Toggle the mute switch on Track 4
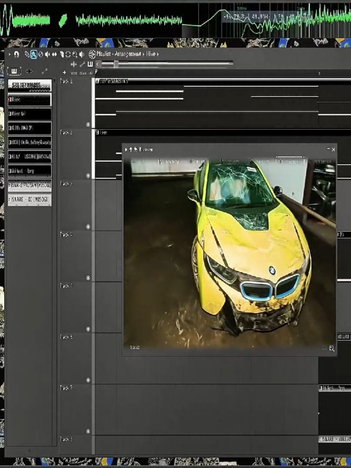This screenshot has width=351, height=468. coord(88,278)
